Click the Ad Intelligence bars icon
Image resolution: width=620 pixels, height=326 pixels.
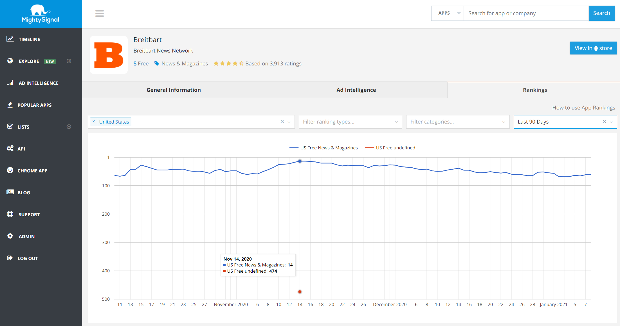point(10,83)
